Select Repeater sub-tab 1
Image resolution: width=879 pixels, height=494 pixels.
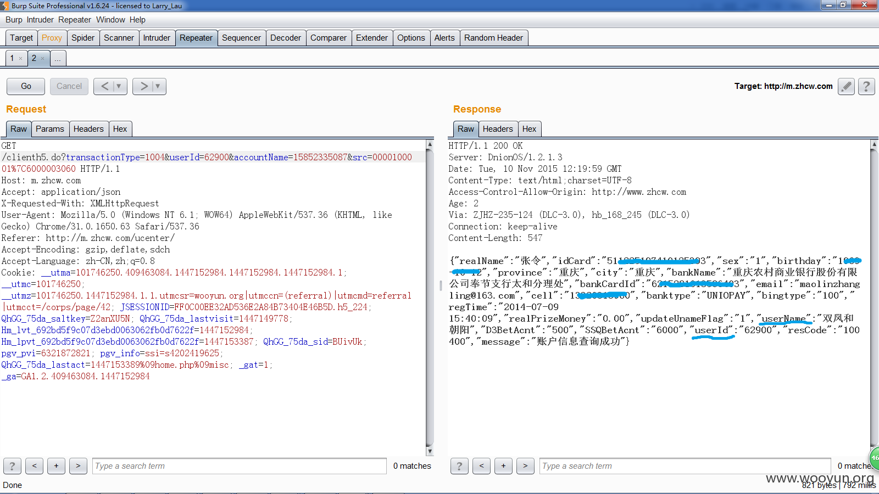[x=12, y=58]
